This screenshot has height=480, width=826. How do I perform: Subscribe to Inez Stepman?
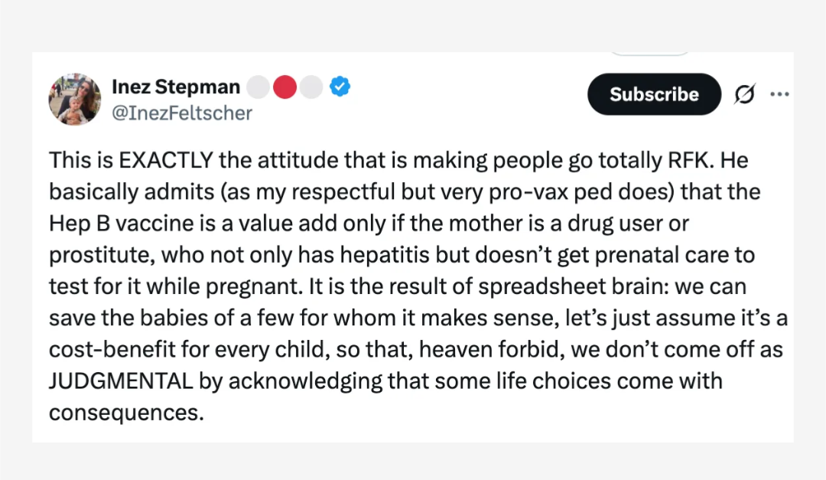(654, 94)
